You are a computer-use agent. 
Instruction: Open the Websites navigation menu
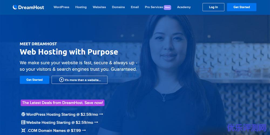click(x=99, y=7)
